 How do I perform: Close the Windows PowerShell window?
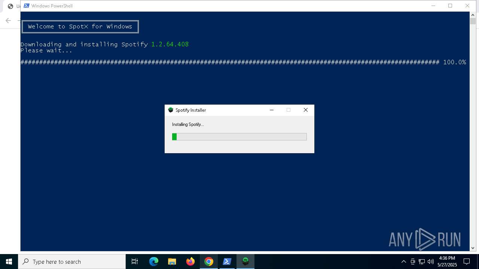467,6
